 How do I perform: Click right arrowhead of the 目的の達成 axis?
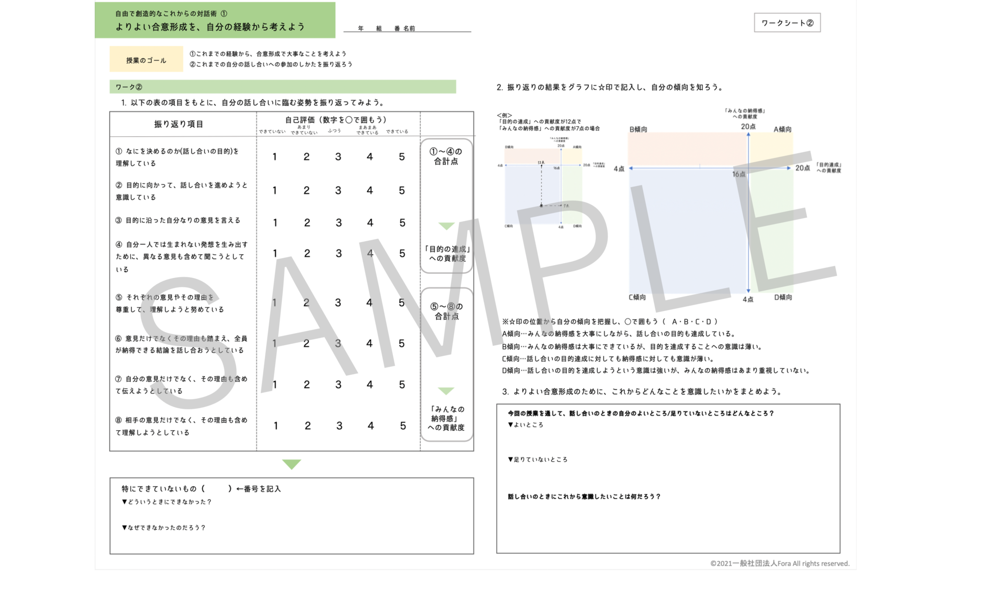[788, 168]
